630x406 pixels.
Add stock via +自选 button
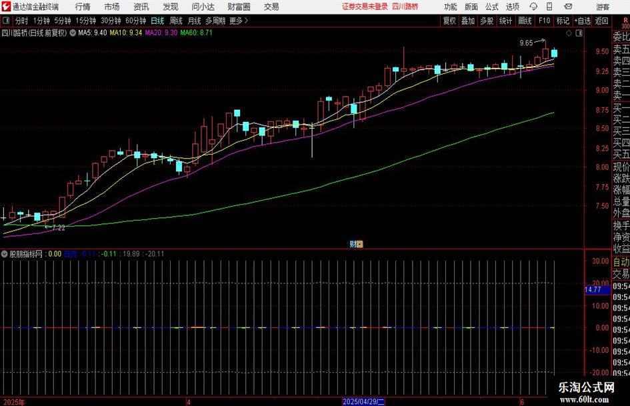point(583,21)
